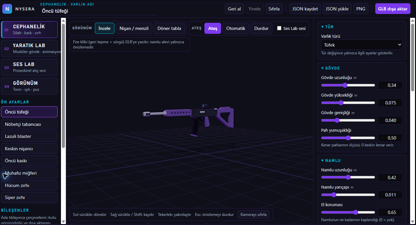
Task: Choose the Hücum zırhı preset
Action: [29, 185]
